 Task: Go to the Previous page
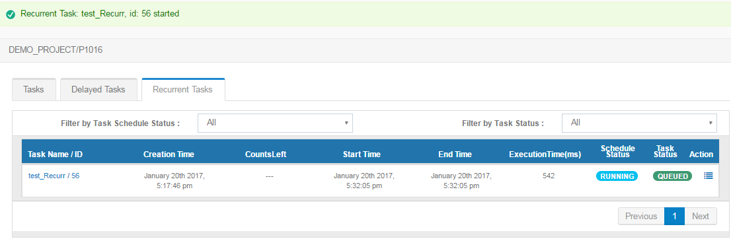pos(641,216)
